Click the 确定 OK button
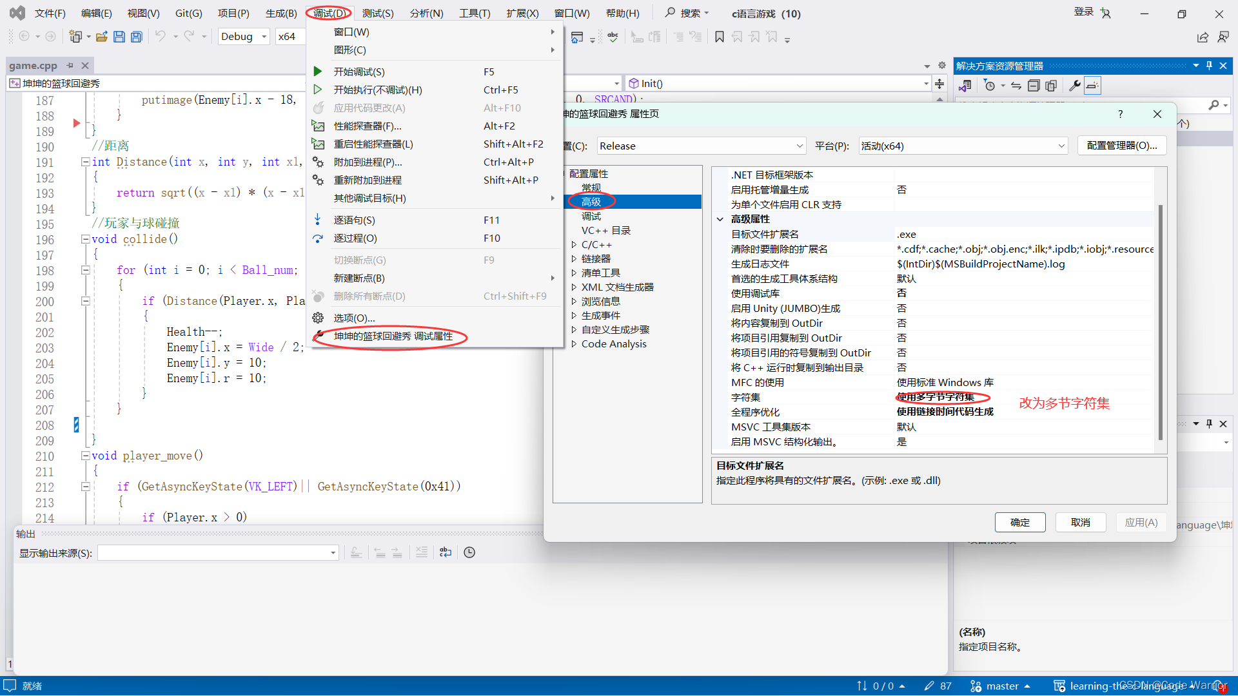The width and height of the screenshot is (1238, 696). click(x=1019, y=522)
